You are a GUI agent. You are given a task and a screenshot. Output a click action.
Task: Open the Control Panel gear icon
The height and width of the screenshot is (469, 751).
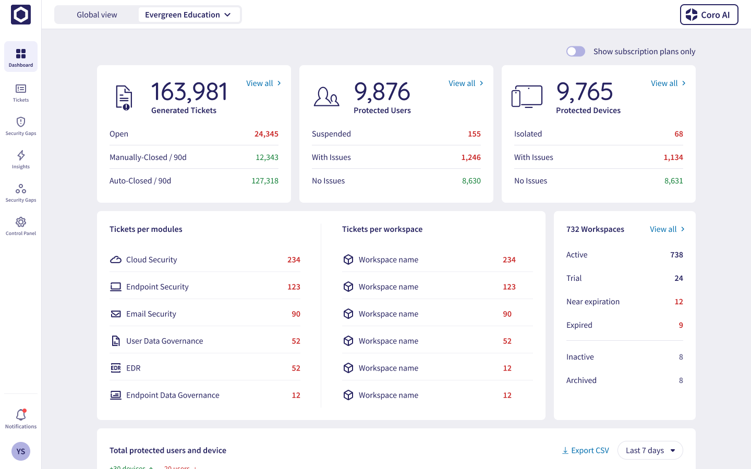pos(21,226)
